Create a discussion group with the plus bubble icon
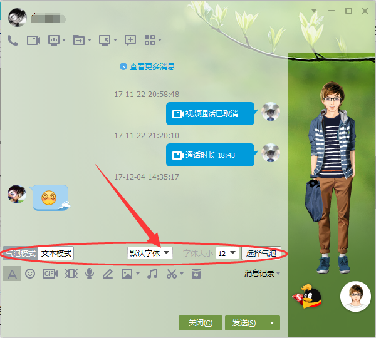This screenshot has height=338, width=376. (130, 40)
